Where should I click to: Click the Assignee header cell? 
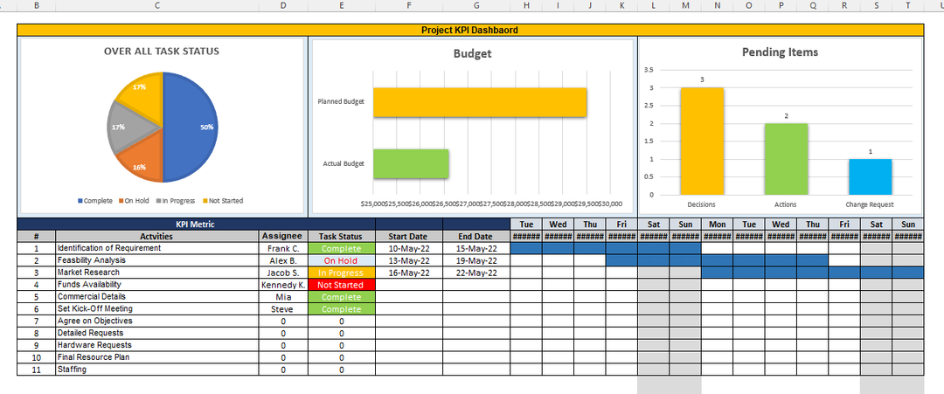click(x=282, y=236)
